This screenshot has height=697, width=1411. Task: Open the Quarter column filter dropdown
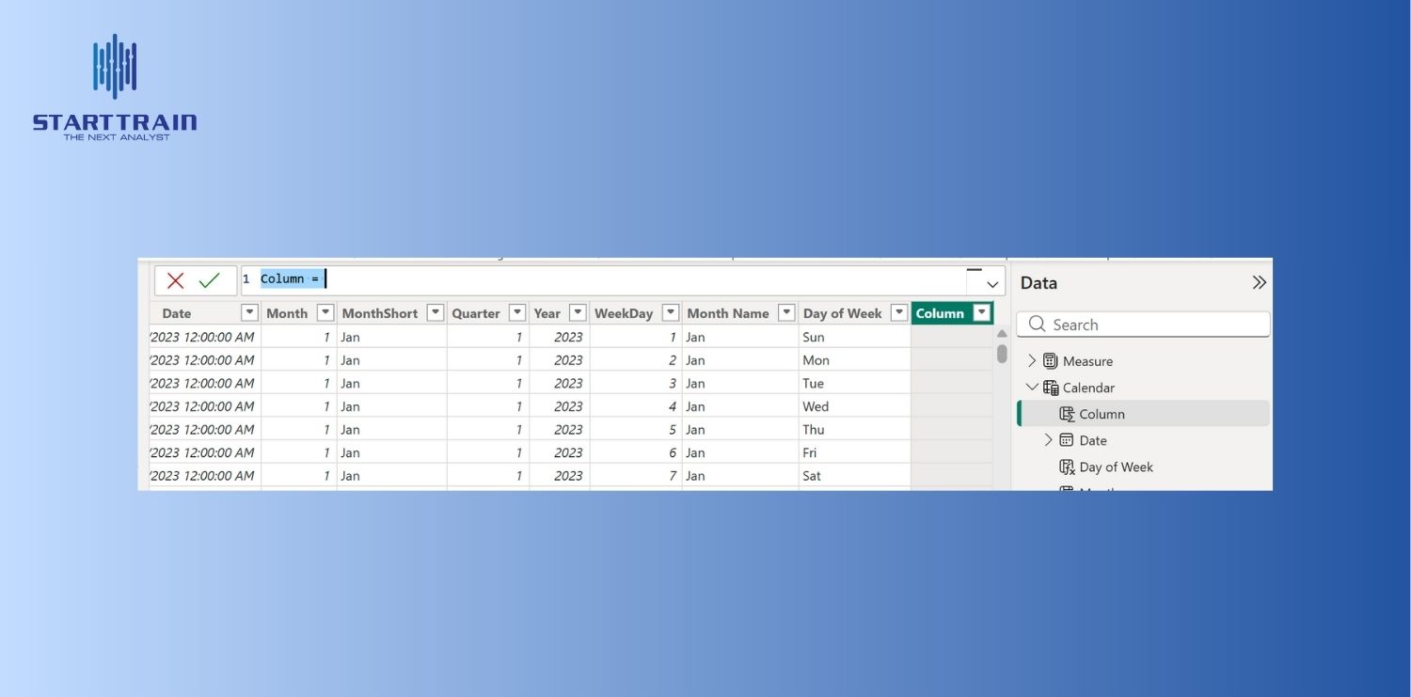pyautogui.click(x=516, y=311)
